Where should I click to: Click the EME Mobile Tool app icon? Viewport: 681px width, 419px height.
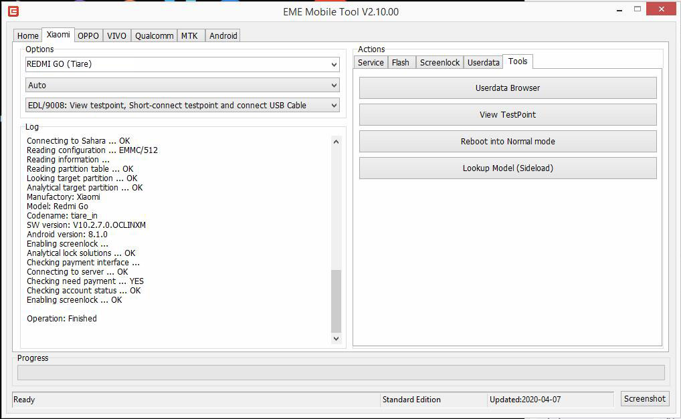pyautogui.click(x=13, y=11)
